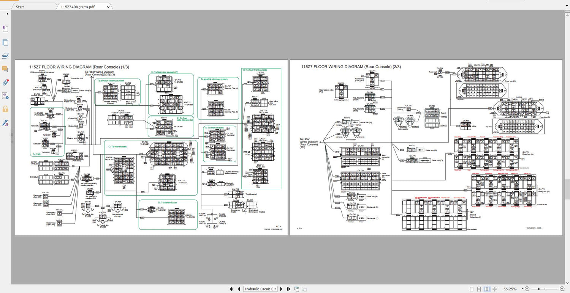Viewport: 570px width, 293px height.
Task: Go to the previous page
Action: pyautogui.click(x=238, y=289)
